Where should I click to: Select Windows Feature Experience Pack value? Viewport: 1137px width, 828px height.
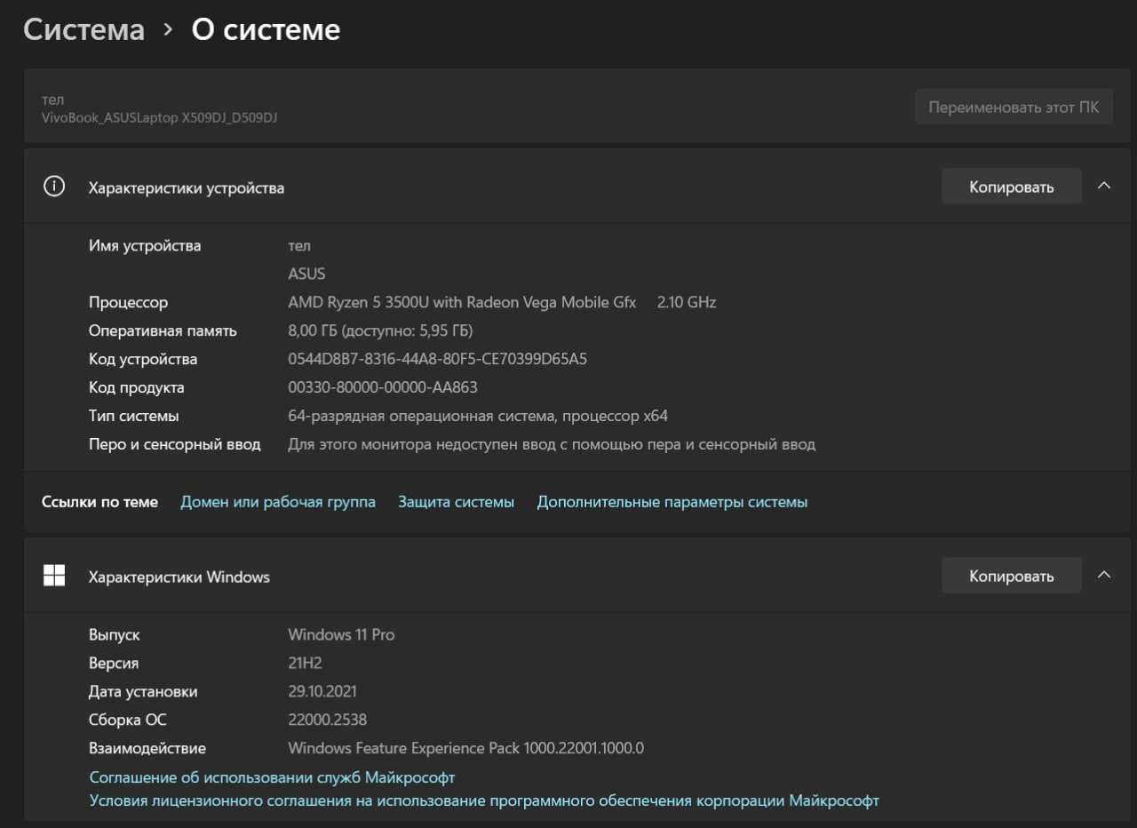point(466,748)
